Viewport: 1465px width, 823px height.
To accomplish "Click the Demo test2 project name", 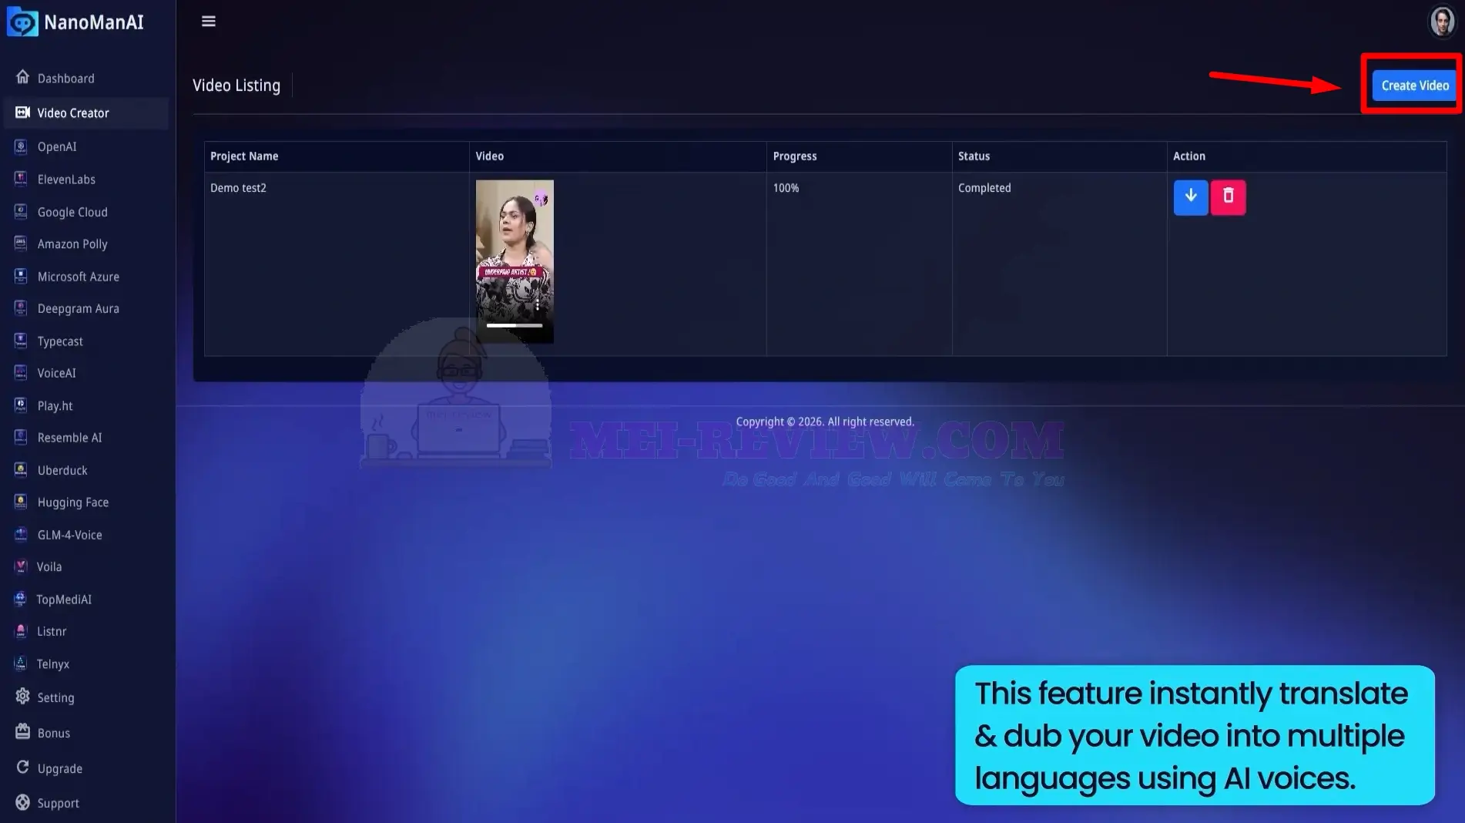I will pos(238,188).
